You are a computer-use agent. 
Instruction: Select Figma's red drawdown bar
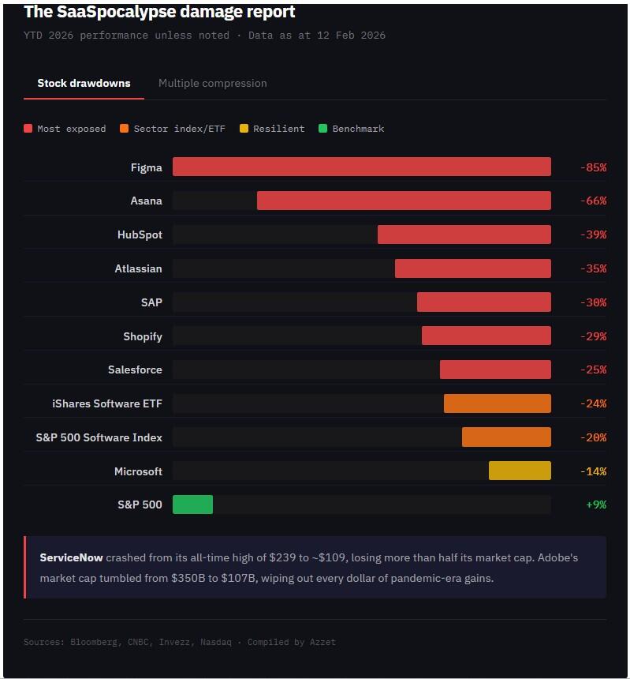point(363,167)
